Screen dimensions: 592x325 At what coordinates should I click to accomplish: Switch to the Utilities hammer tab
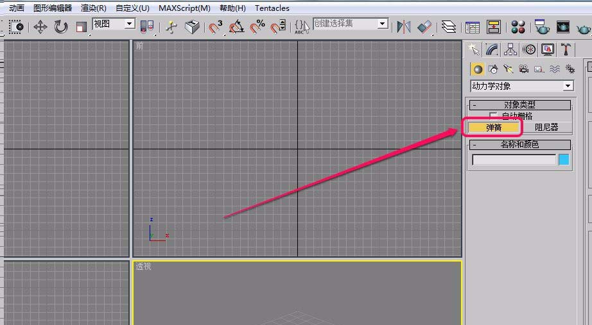coord(566,49)
